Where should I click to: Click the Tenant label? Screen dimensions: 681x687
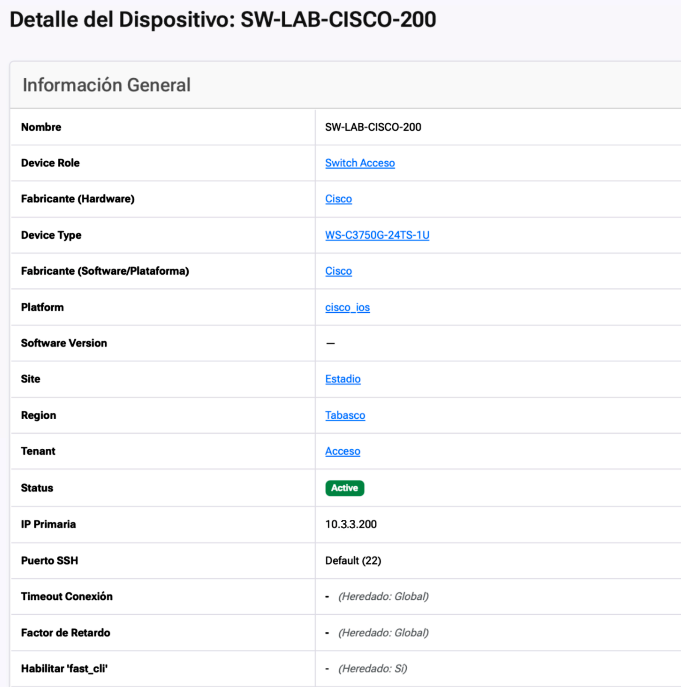pyautogui.click(x=38, y=451)
